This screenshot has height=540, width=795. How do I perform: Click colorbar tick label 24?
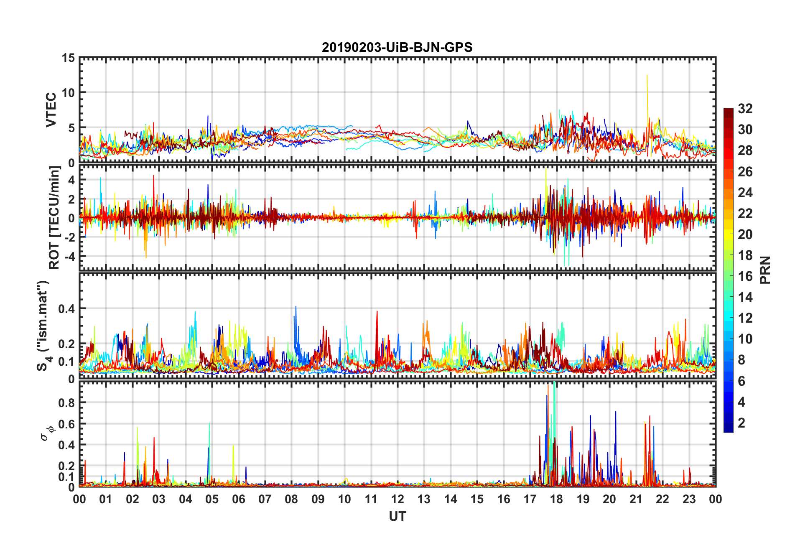click(745, 193)
